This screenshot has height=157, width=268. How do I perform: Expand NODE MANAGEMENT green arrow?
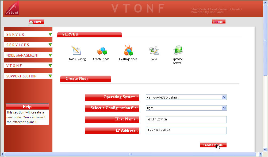(x=50, y=55)
